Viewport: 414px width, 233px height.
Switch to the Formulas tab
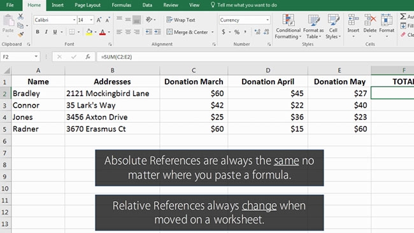121,5
